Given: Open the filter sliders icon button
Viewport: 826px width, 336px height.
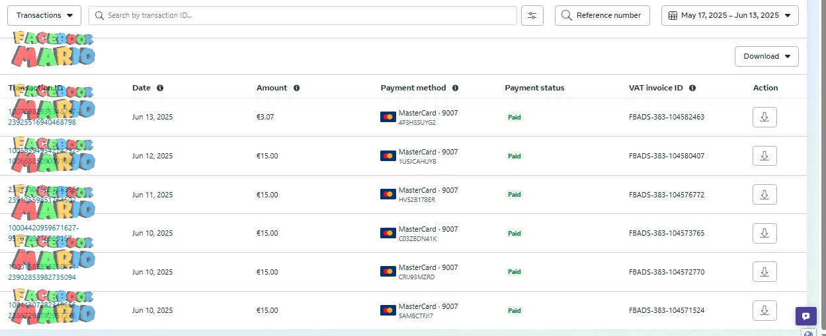Looking at the screenshot, I should 532,15.
